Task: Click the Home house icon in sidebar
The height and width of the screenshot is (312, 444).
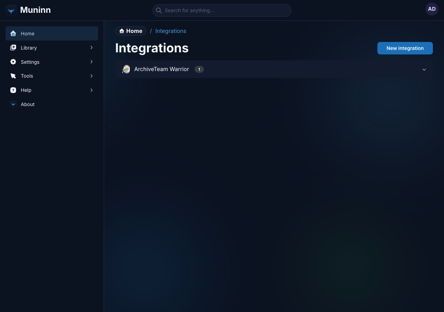Action: [x=13, y=34]
